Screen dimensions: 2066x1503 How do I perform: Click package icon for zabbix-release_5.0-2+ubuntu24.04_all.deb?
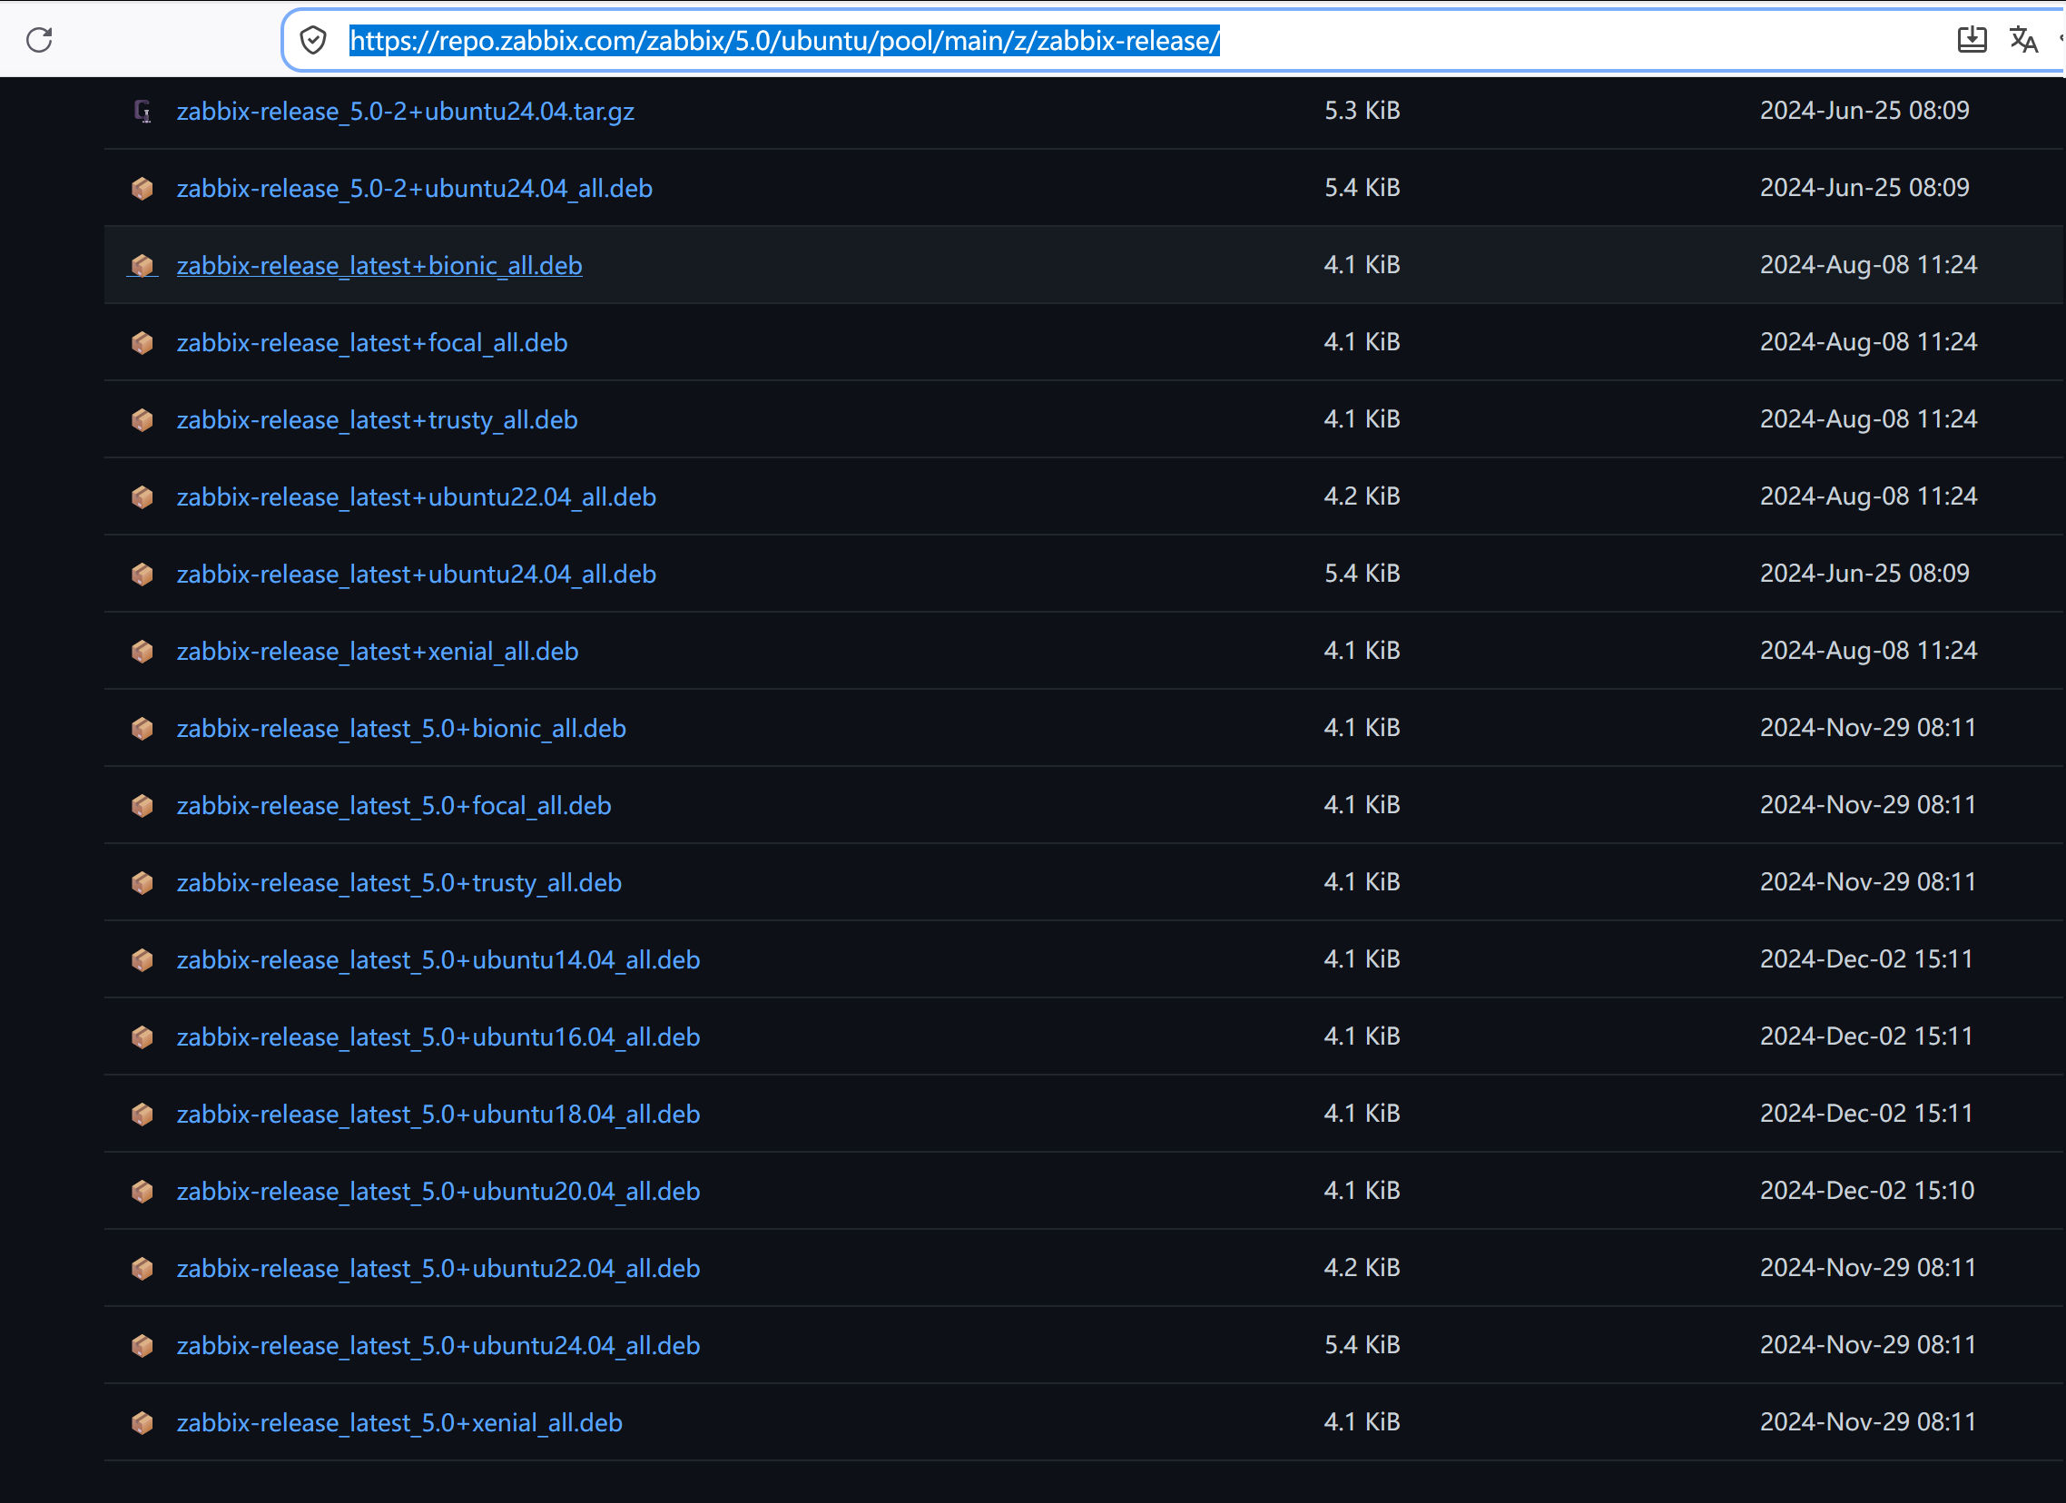click(143, 189)
